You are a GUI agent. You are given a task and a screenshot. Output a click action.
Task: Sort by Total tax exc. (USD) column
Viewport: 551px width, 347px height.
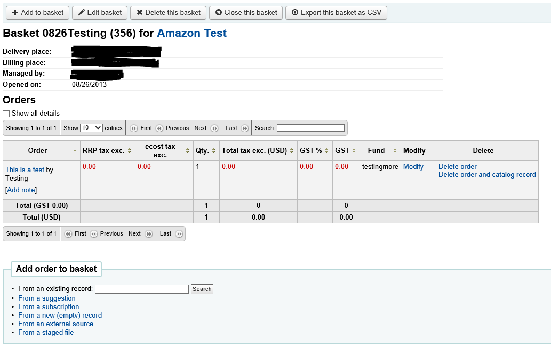tap(258, 151)
